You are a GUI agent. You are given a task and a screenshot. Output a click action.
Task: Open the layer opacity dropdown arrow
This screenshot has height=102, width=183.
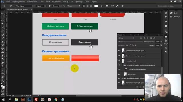point(161,42)
